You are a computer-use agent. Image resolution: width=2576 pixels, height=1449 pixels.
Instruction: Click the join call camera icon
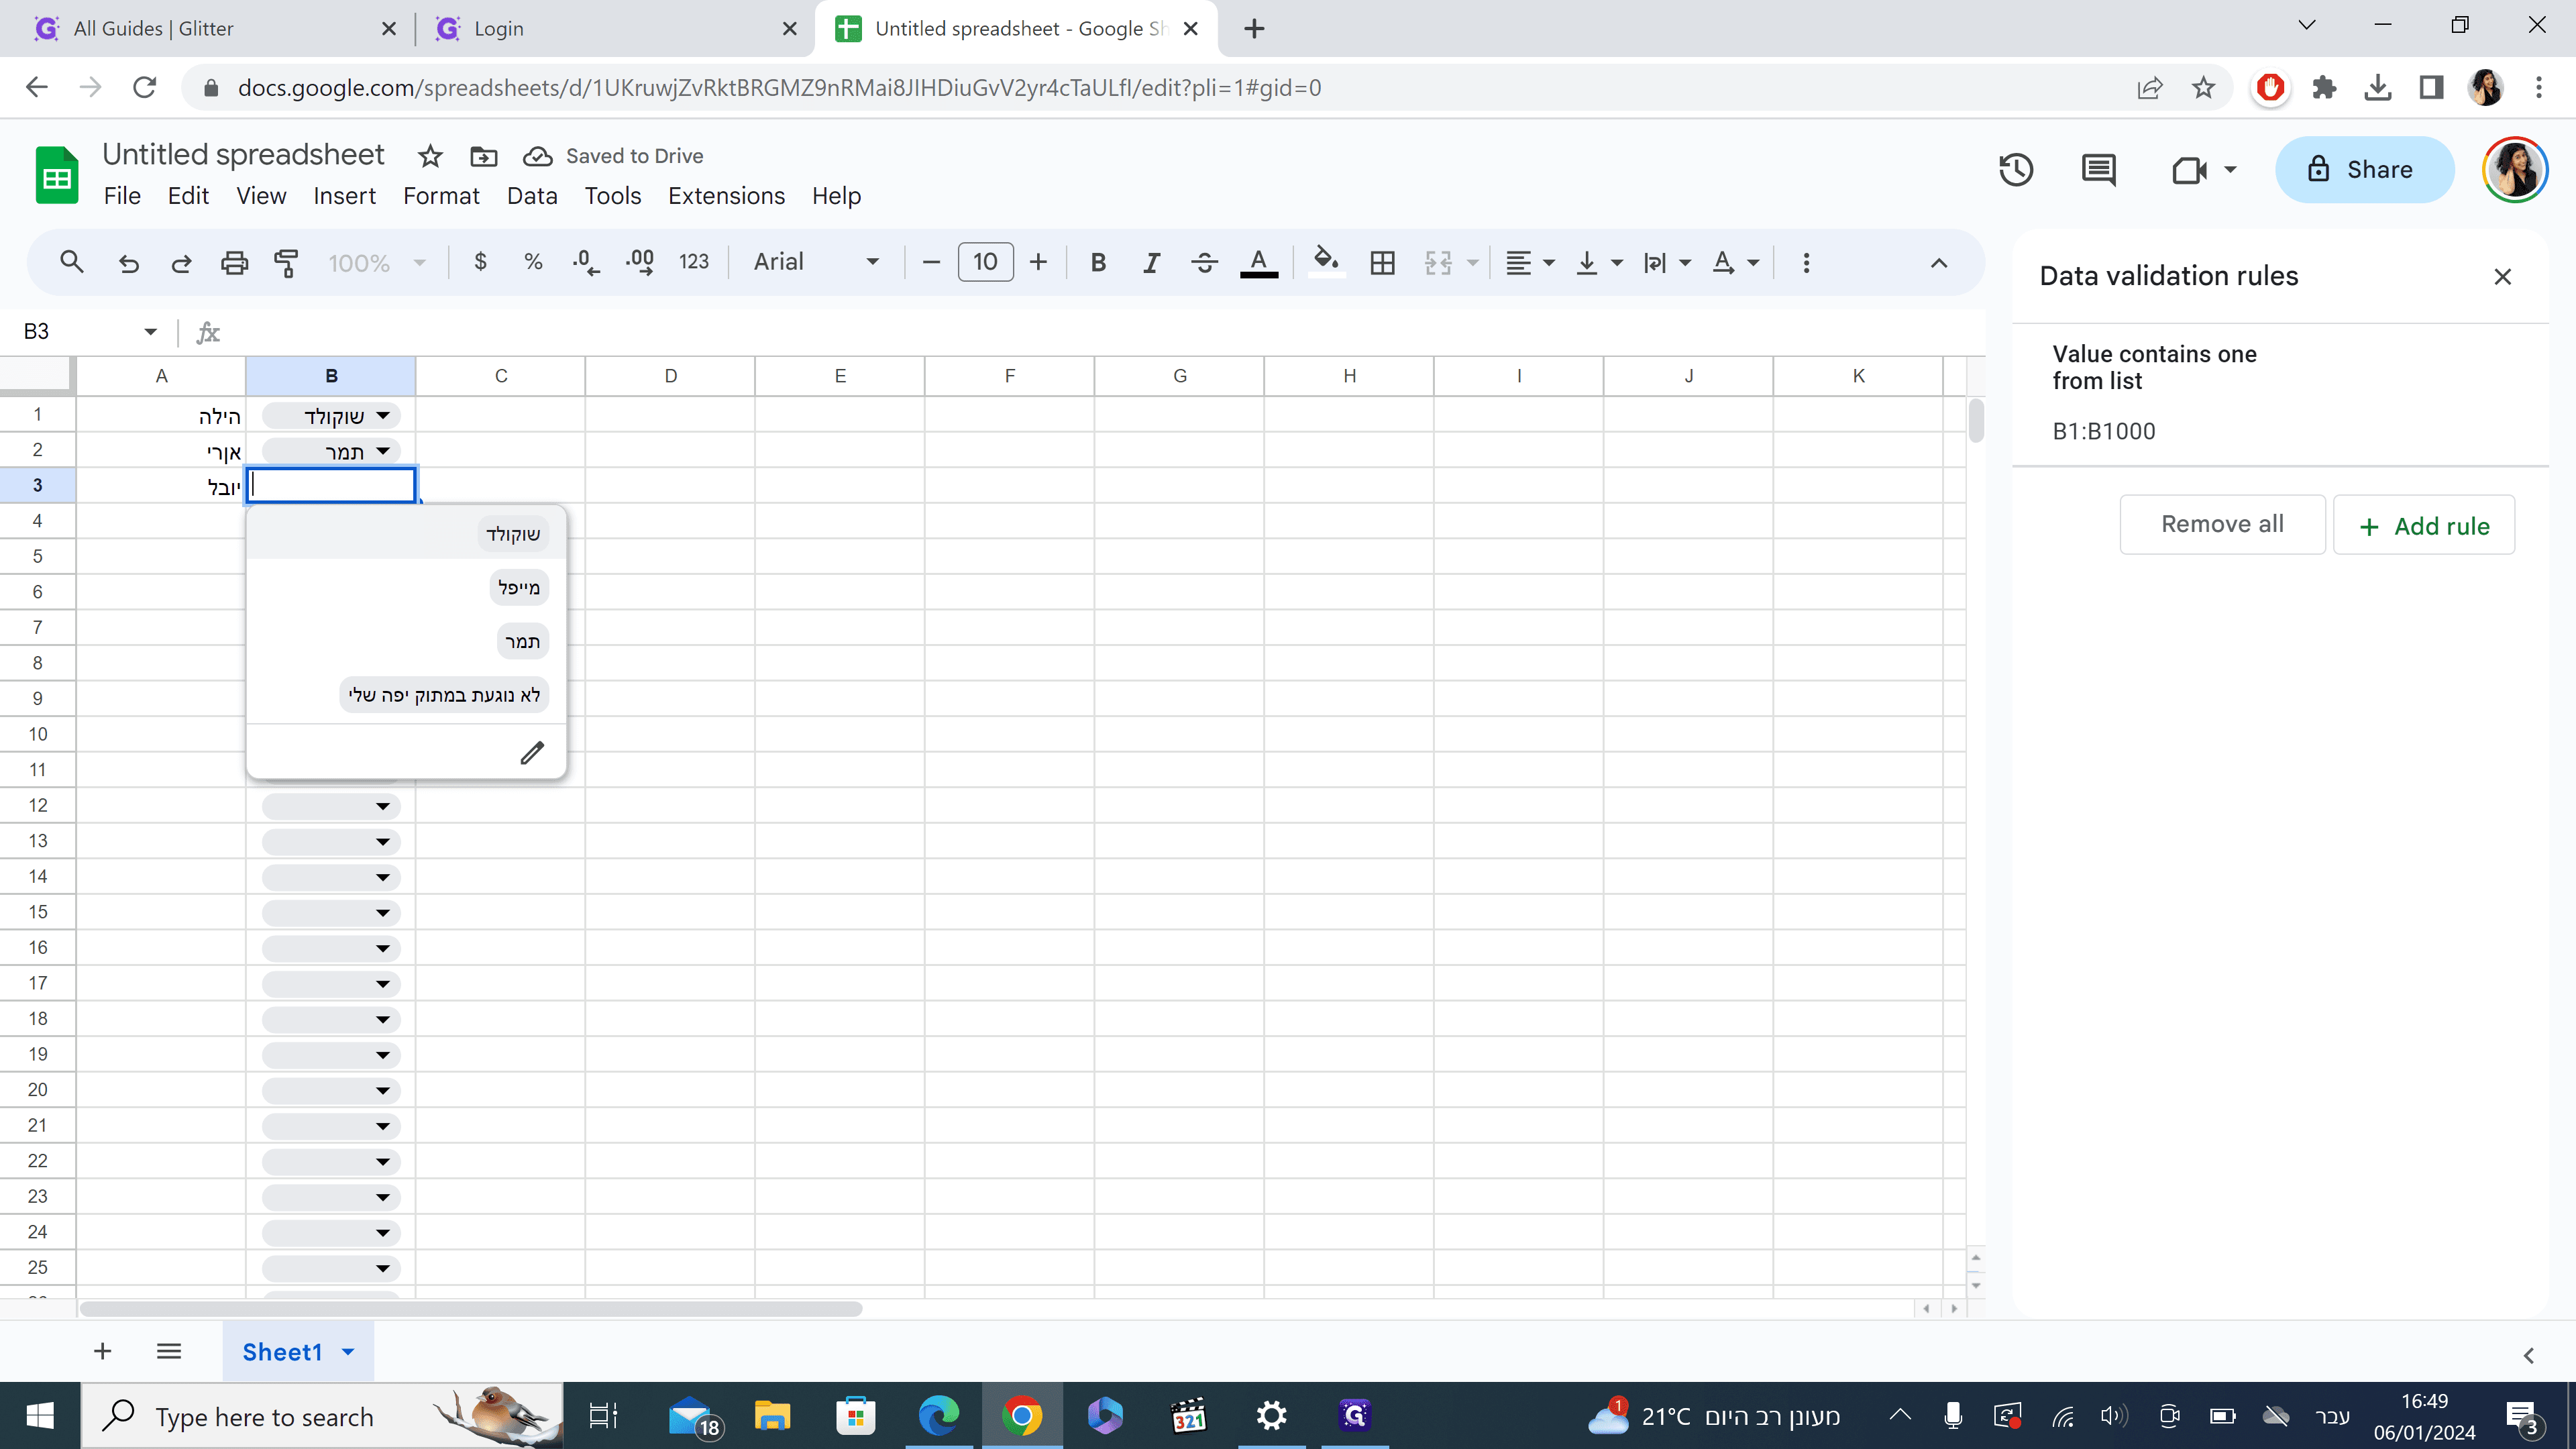[2189, 170]
